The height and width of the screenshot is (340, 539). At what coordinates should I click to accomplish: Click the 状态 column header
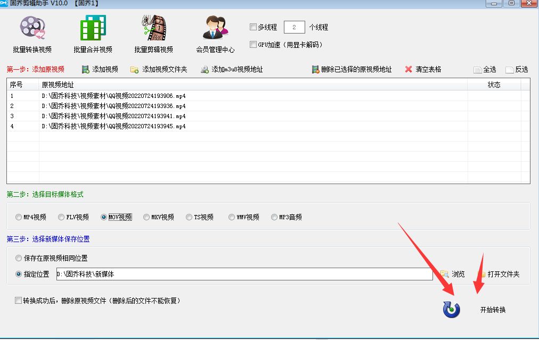click(x=494, y=85)
